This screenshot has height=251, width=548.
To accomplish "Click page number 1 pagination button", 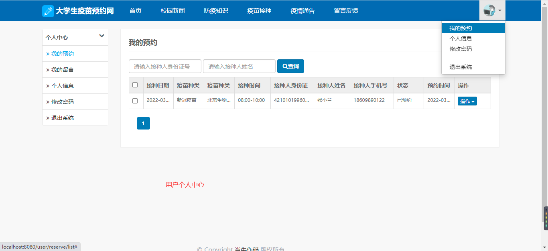I will click(x=143, y=123).
